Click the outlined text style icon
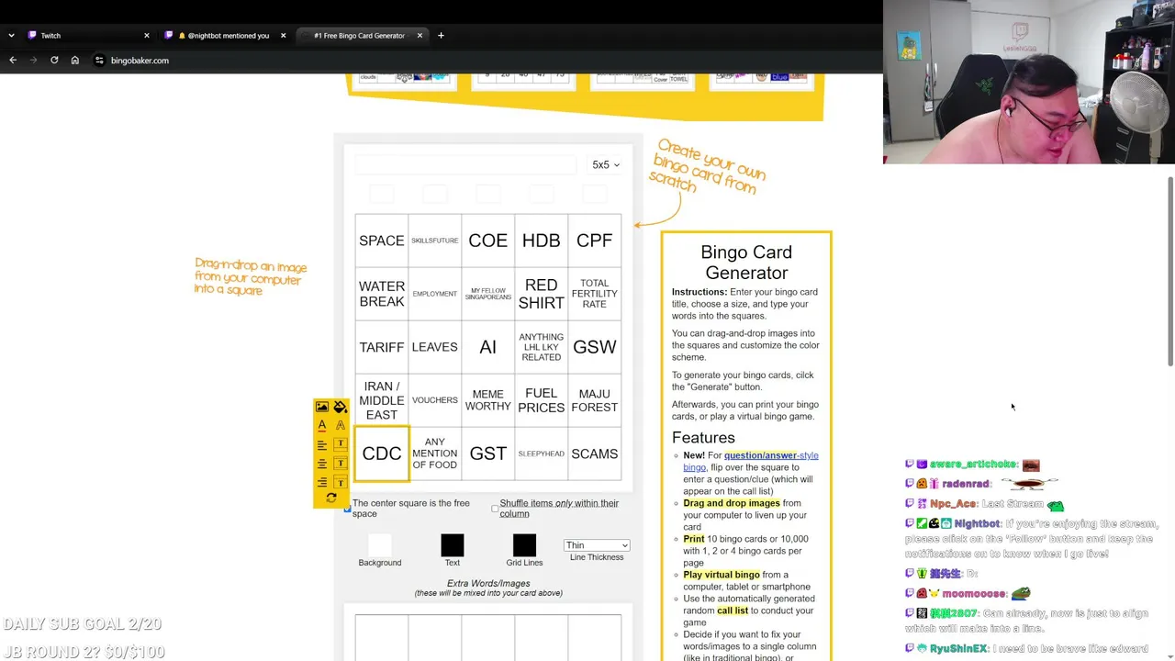This screenshot has width=1175, height=661. click(x=341, y=425)
